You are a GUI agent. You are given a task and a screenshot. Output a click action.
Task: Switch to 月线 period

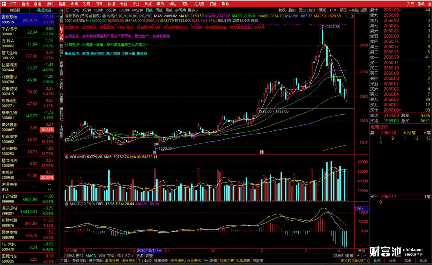tap(169, 10)
